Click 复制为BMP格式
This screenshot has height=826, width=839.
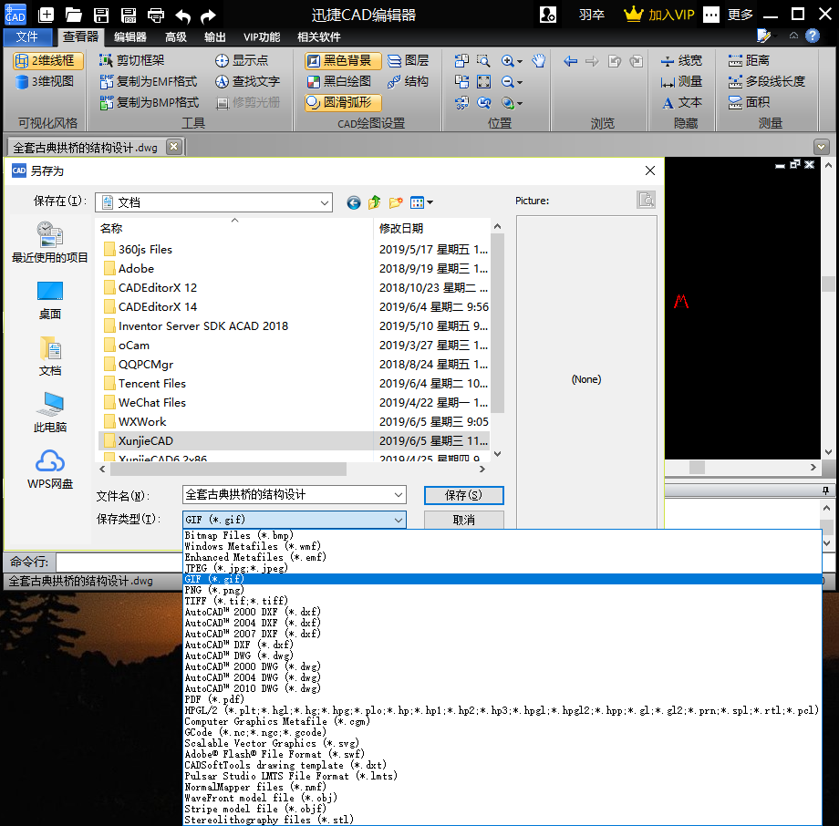point(150,102)
